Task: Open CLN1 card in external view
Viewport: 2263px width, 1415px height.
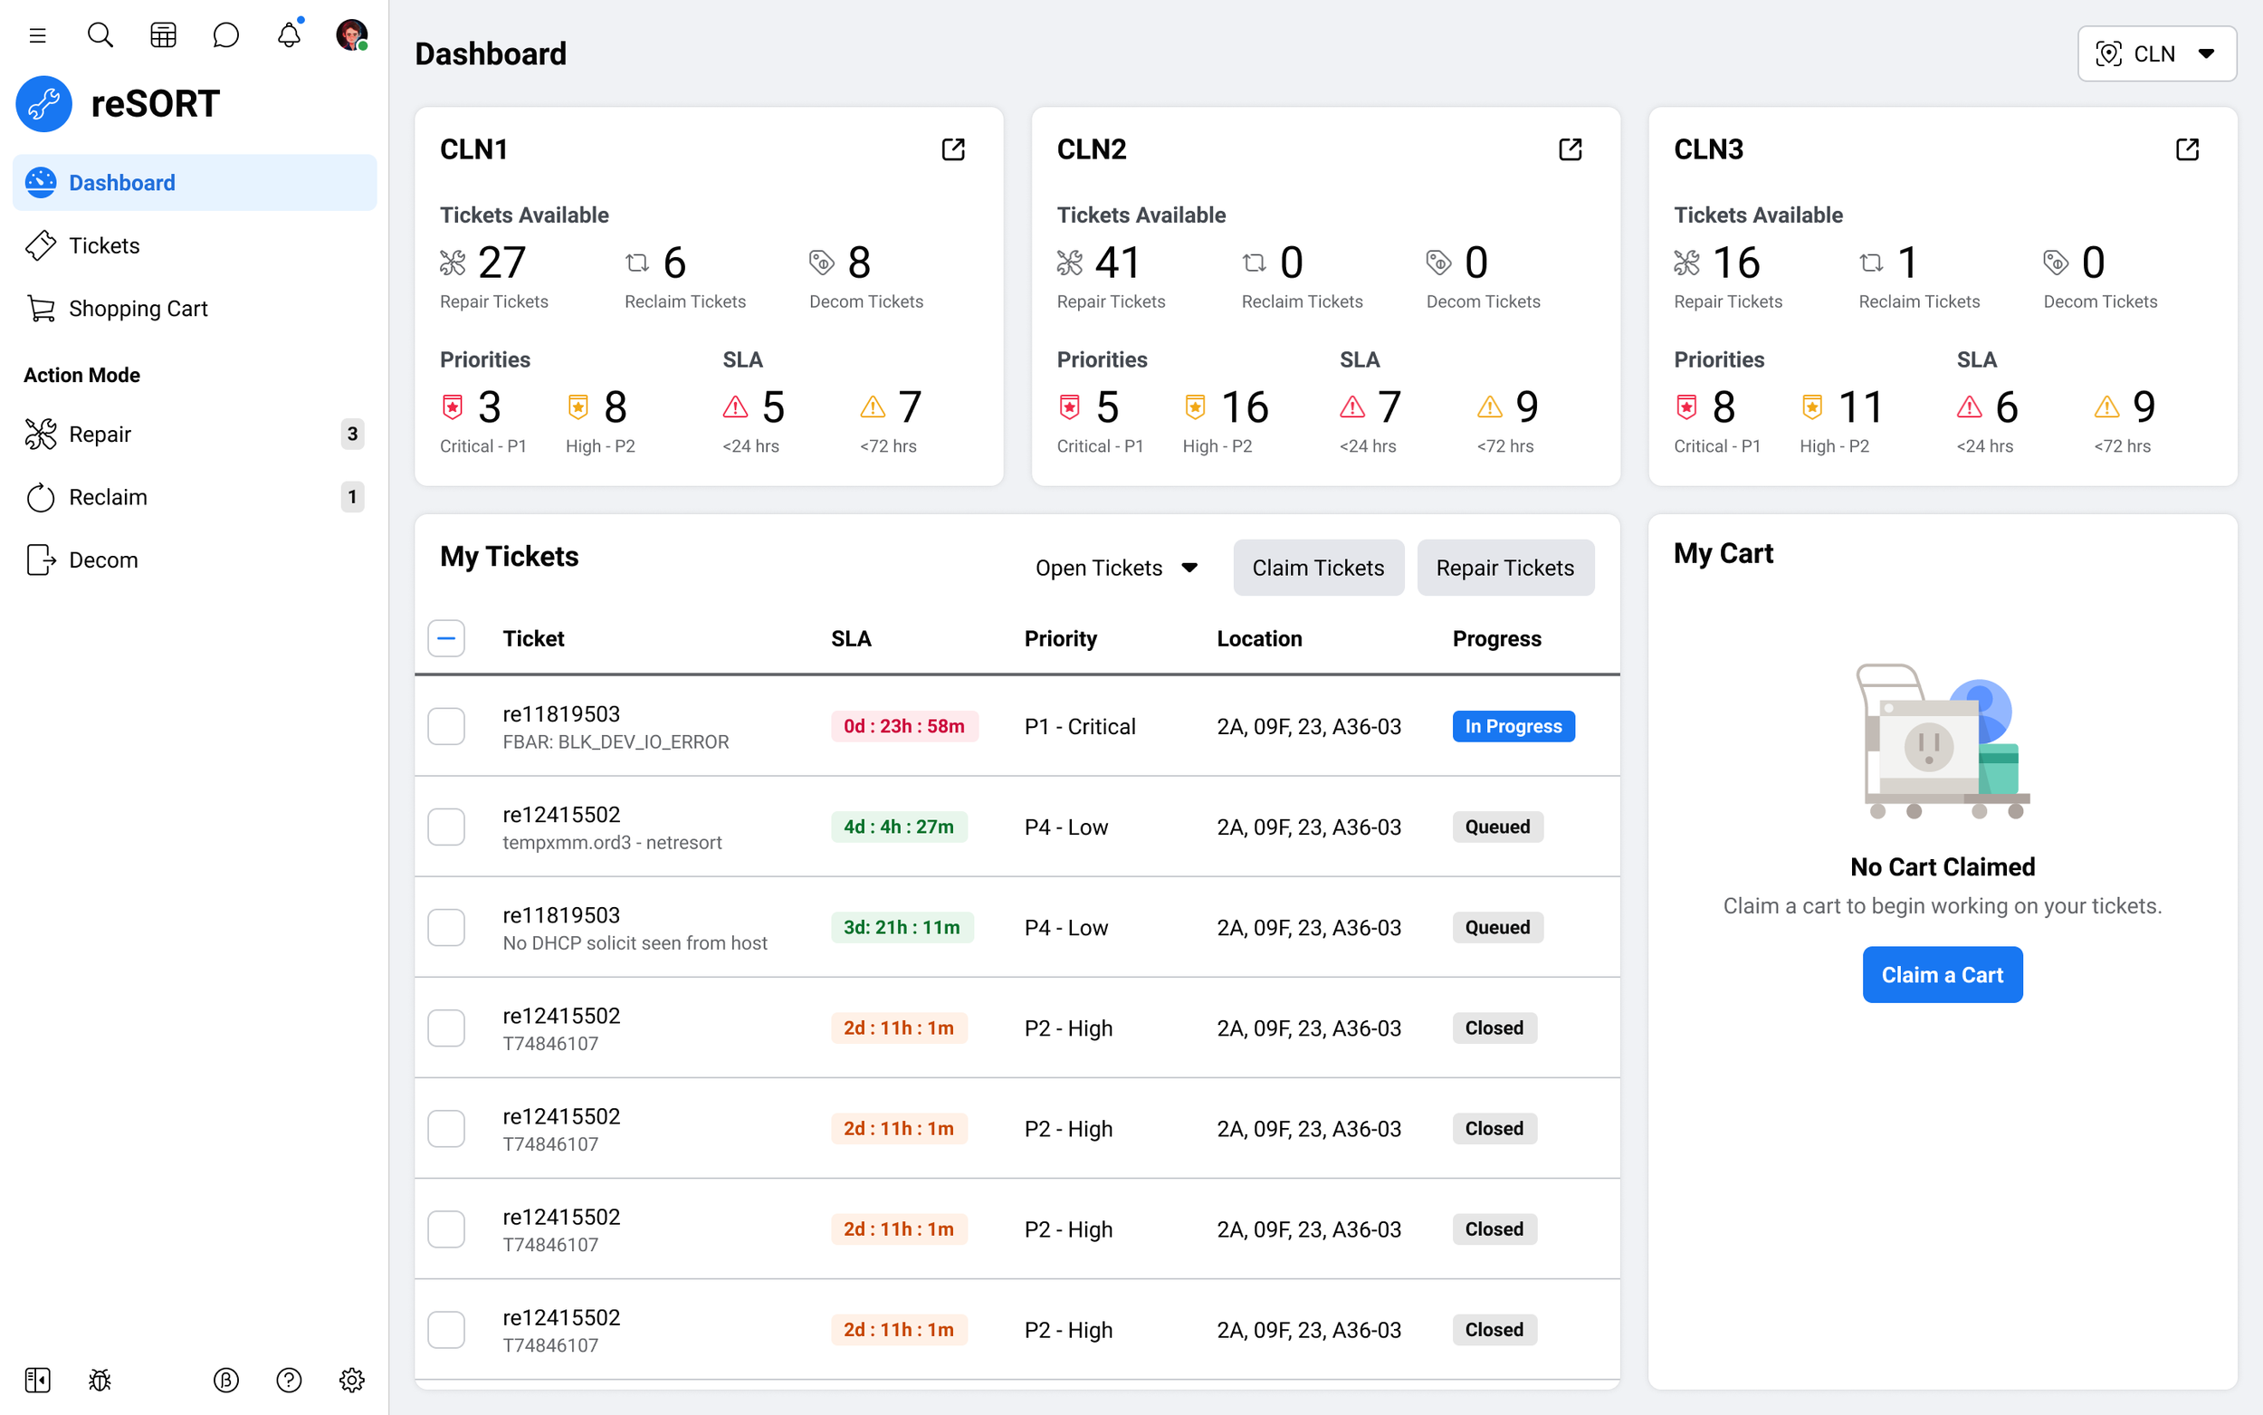Action: click(952, 149)
